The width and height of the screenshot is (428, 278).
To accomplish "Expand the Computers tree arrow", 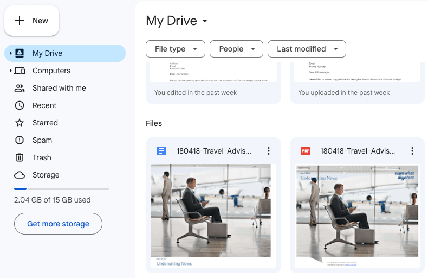I will pyautogui.click(x=10, y=71).
